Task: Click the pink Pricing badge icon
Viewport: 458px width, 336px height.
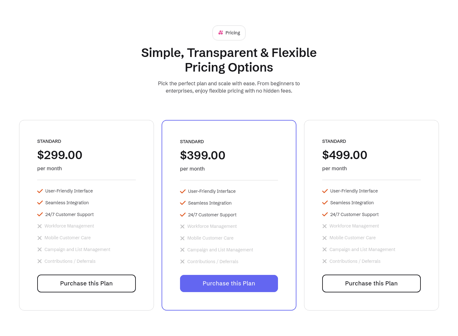Action: (221, 32)
